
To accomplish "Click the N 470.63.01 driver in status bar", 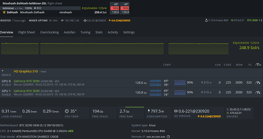I will pos(237,21).
